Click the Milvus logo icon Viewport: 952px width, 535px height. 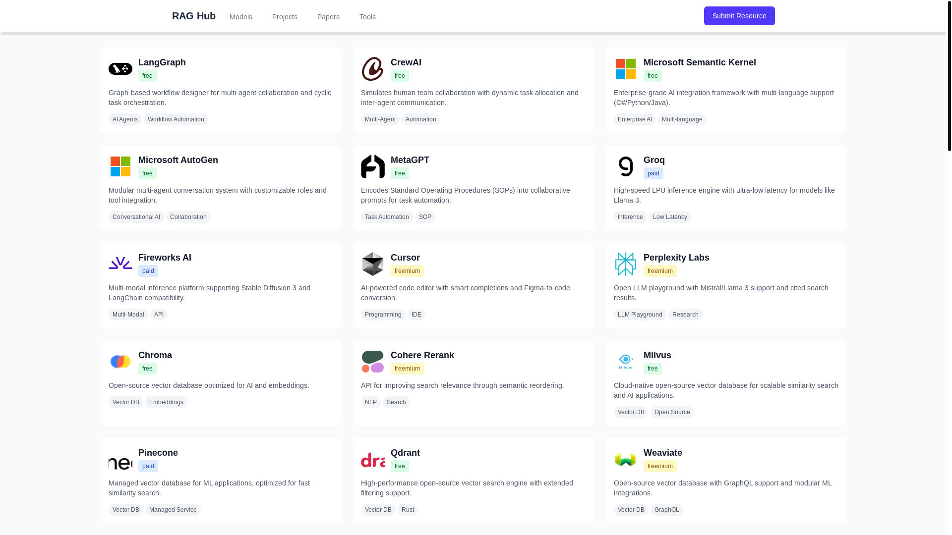(626, 362)
